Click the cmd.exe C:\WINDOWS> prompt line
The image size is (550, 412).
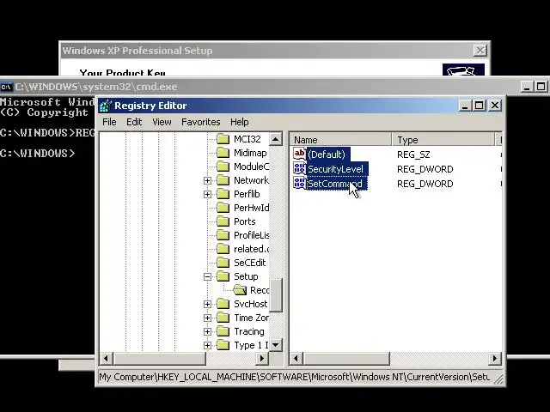click(x=38, y=154)
